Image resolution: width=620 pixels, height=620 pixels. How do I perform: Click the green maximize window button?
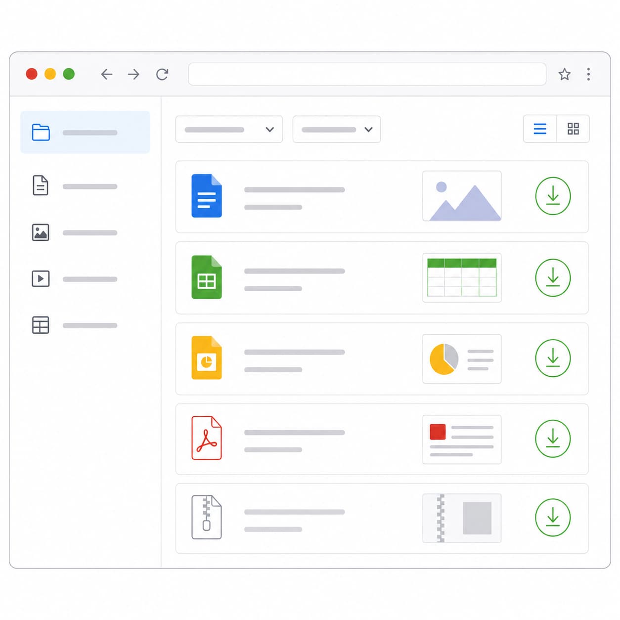point(69,74)
